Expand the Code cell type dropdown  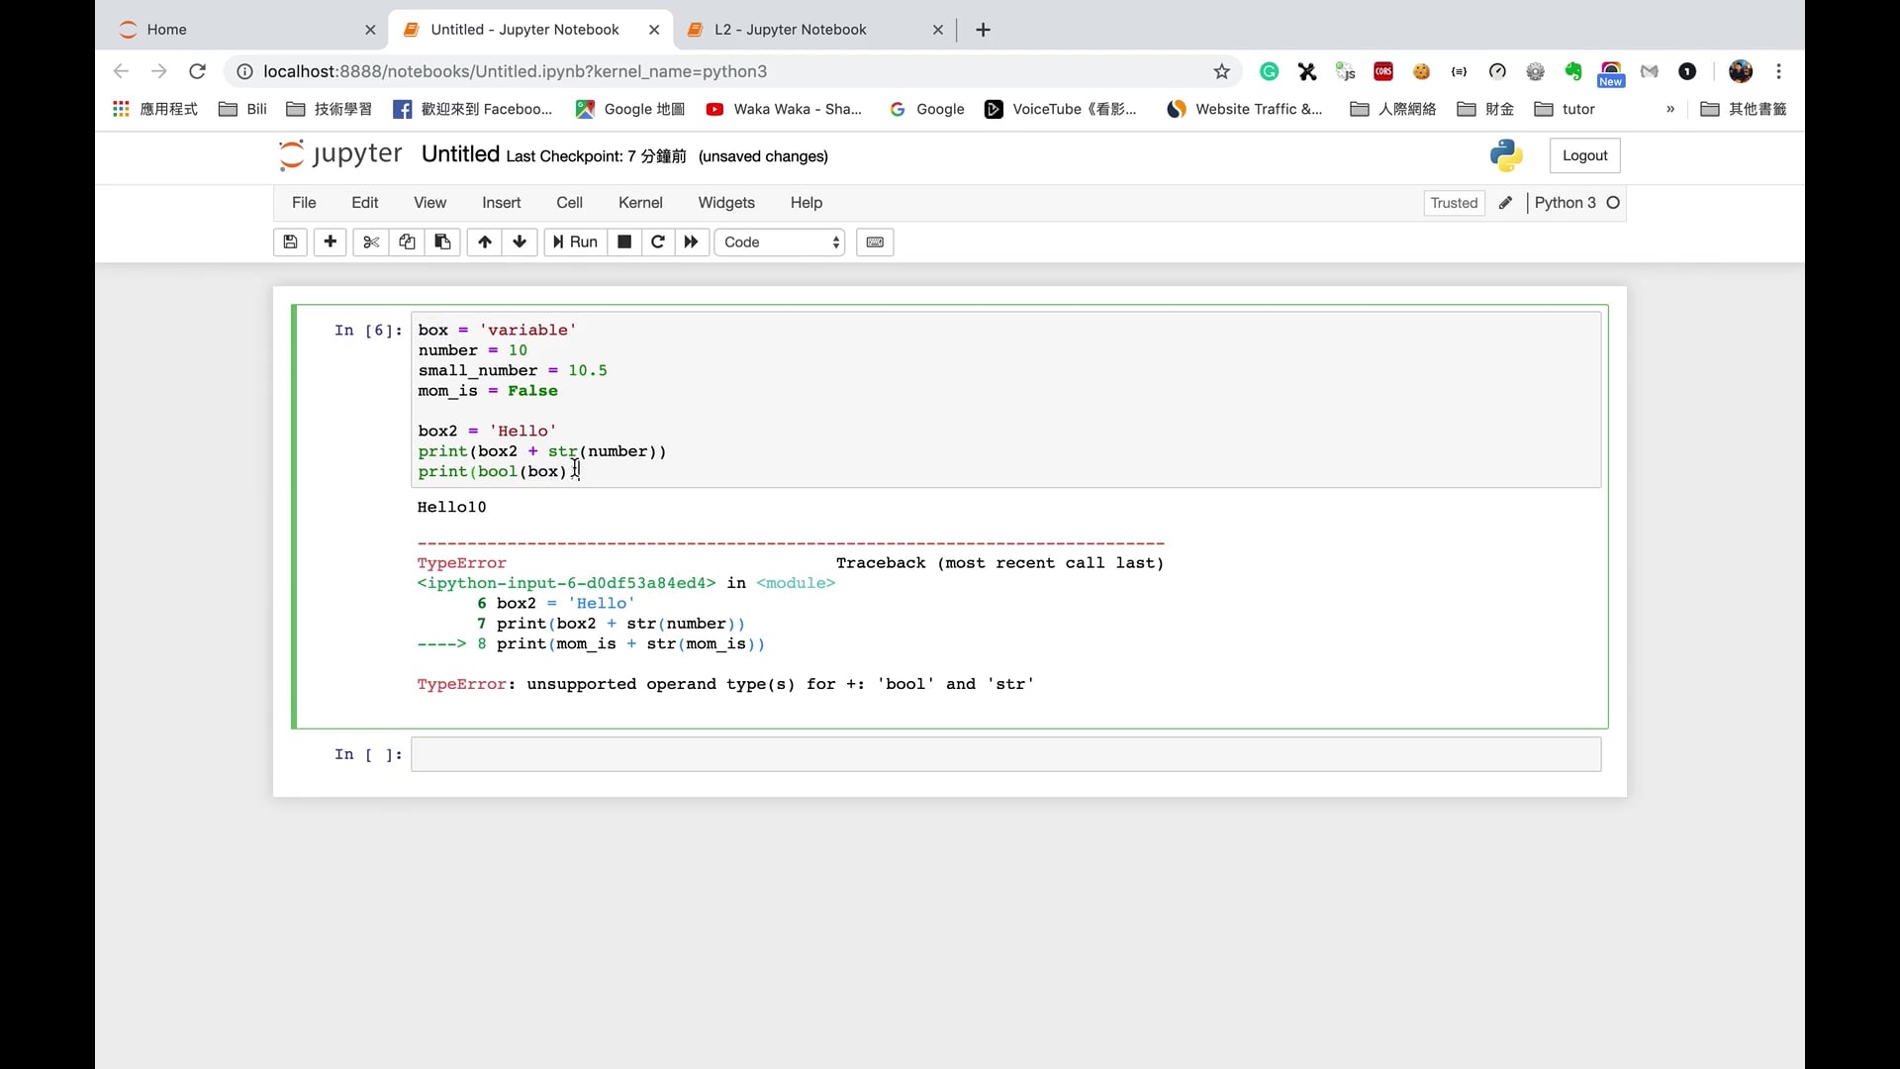(x=781, y=242)
